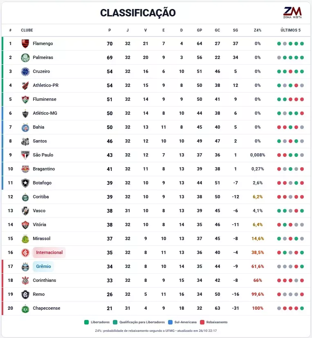Click the Cruzeiro club crest

(x=25, y=71)
